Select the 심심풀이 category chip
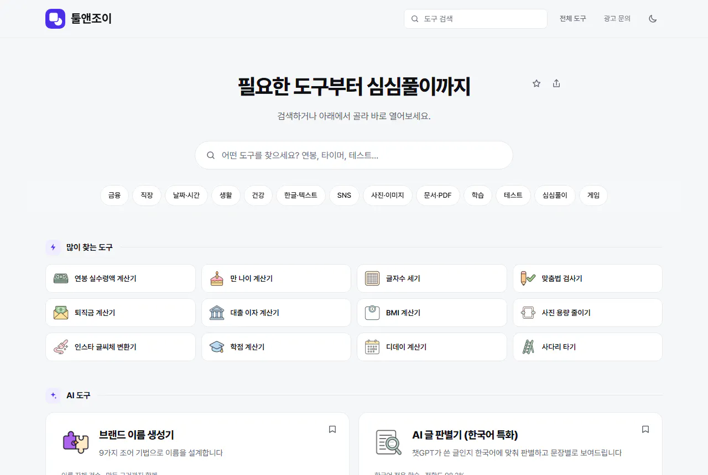The width and height of the screenshot is (708, 475). coord(555,196)
